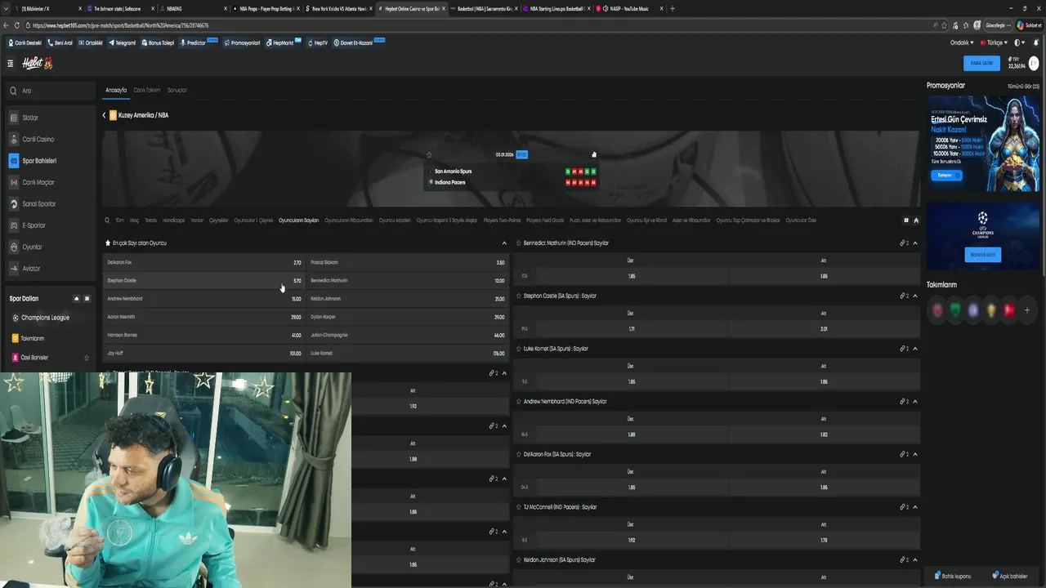
Task: Open E-Sporlar in sidebar
Action: (50, 225)
